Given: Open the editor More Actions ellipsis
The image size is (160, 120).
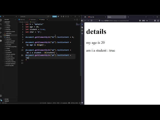Looking at the screenshot, I should tap(79, 19).
